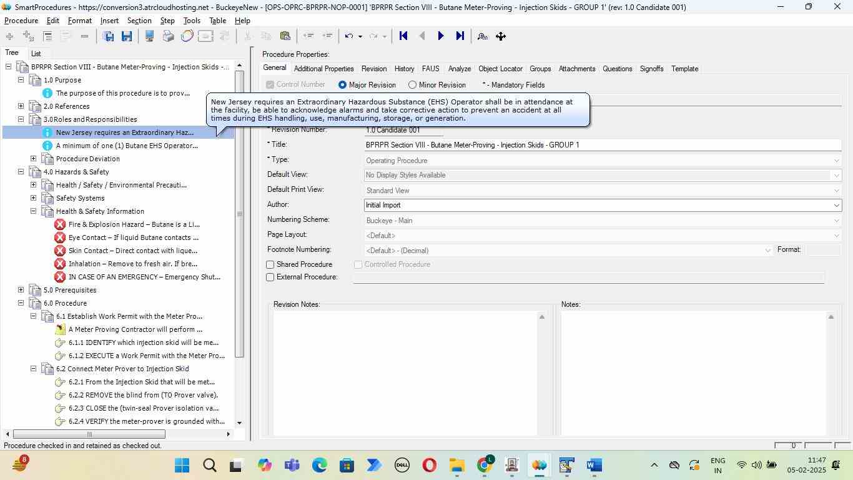Select 6.1.2 EXECUTE a Work Permit item
The width and height of the screenshot is (853, 480).
(146, 356)
